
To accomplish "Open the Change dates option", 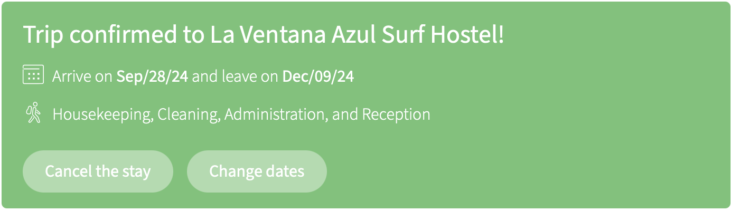I will [257, 171].
